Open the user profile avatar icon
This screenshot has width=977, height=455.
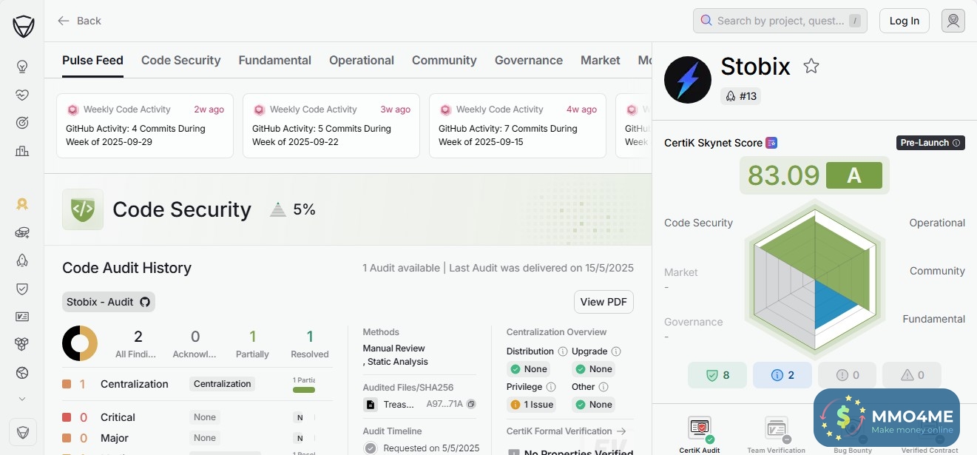tap(953, 21)
